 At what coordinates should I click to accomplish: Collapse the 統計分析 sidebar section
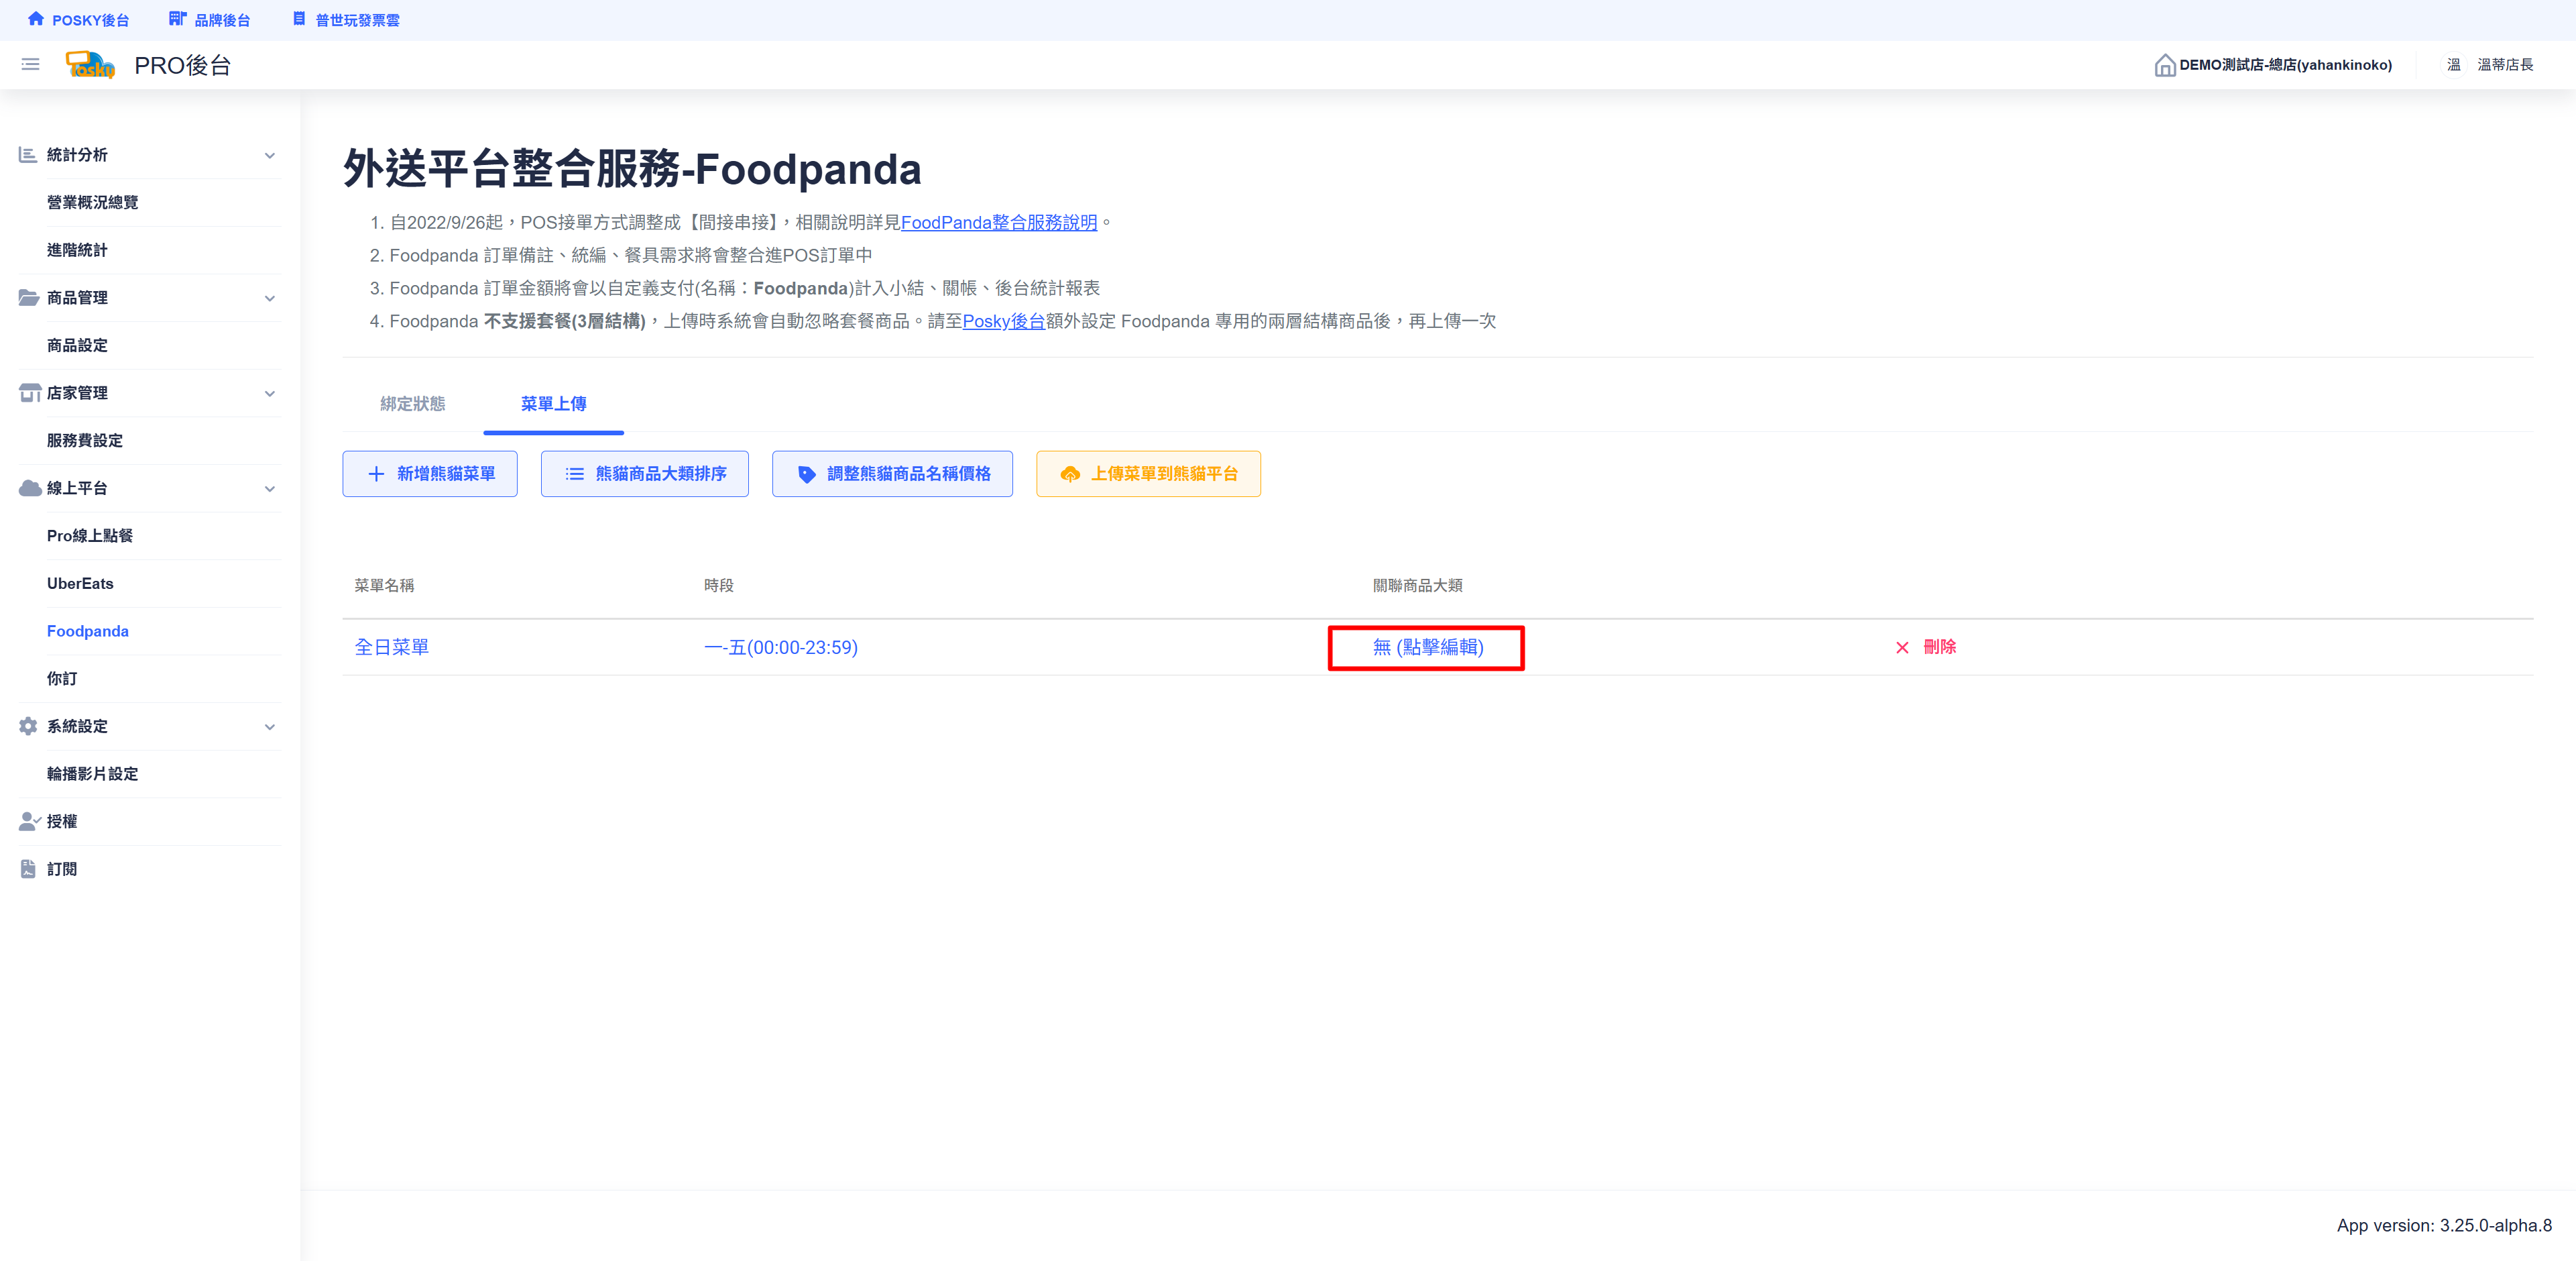(x=269, y=155)
